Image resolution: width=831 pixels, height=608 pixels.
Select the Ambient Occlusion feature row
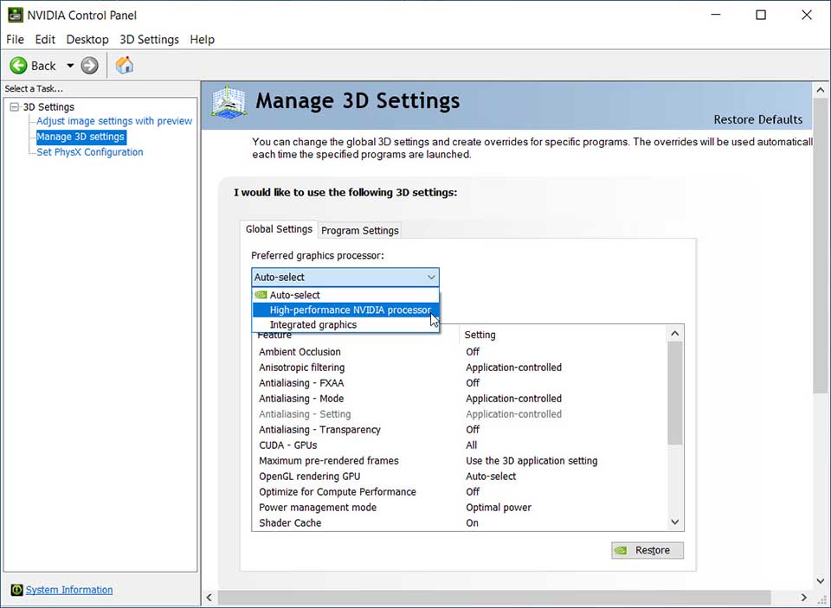[x=459, y=352]
